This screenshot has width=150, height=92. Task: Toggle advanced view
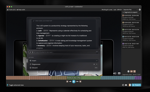point(15,85)
